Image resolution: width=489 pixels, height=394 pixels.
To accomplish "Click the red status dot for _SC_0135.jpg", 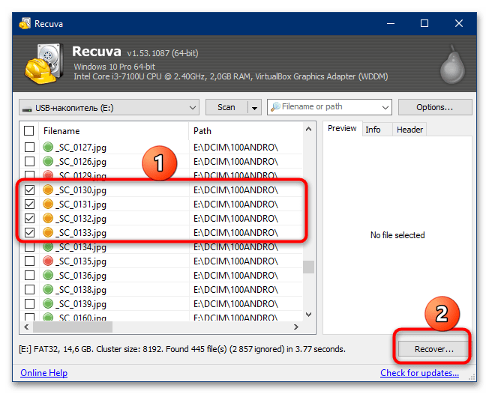I will (x=48, y=261).
